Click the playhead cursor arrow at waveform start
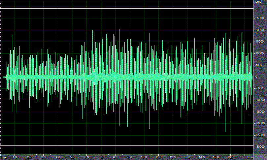 point(4,77)
